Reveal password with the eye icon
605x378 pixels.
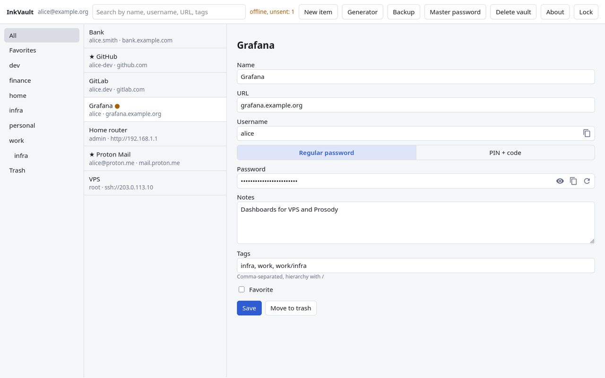coord(560,181)
